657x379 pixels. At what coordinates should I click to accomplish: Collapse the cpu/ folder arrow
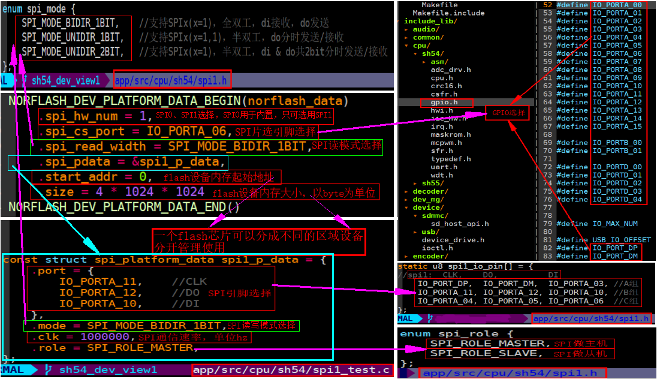(x=406, y=46)
